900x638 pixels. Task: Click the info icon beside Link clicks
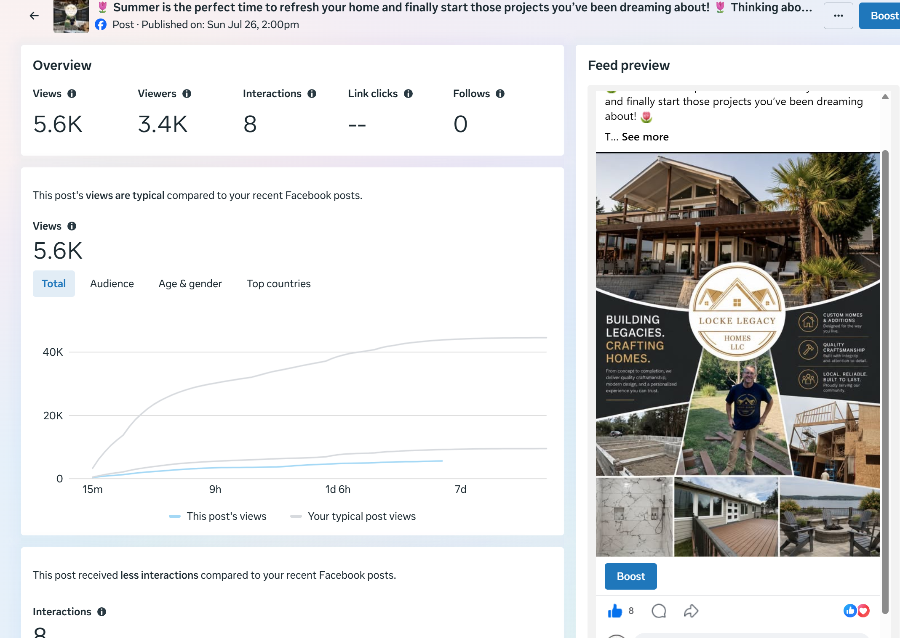click(x=408, y=93)
